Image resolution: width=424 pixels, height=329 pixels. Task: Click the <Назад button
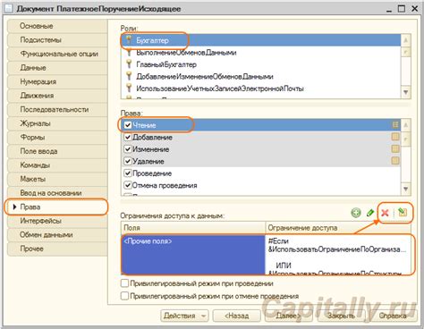tap(237, 316)
